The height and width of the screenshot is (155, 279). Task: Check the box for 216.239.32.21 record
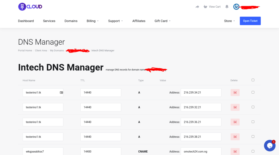coord(253,107)
